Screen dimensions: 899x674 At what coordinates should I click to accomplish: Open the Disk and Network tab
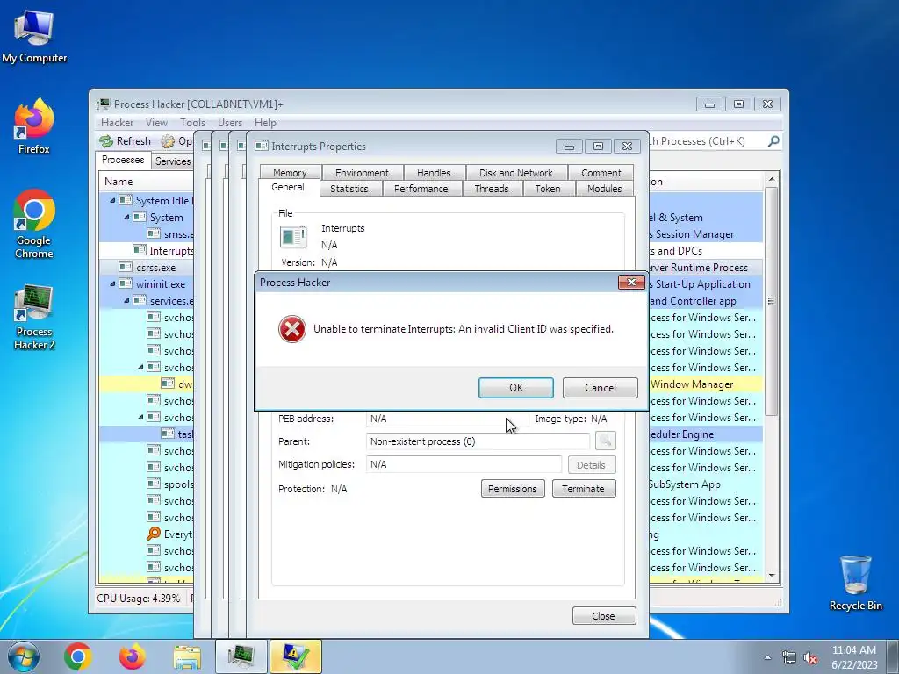coord(516,173)
